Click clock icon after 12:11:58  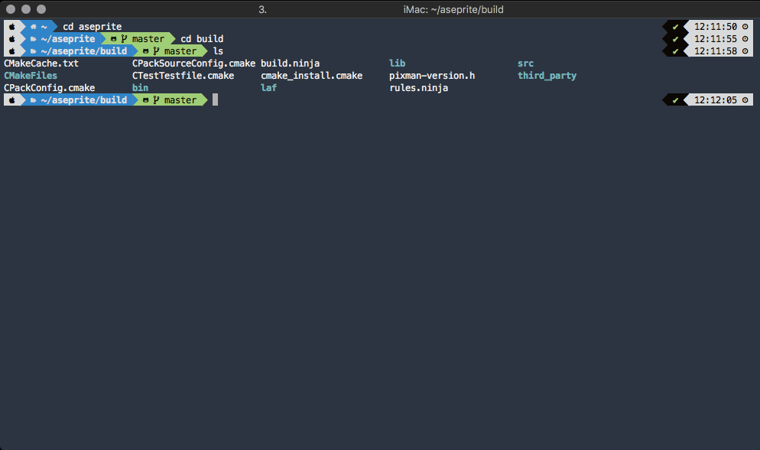coord(745,51)
